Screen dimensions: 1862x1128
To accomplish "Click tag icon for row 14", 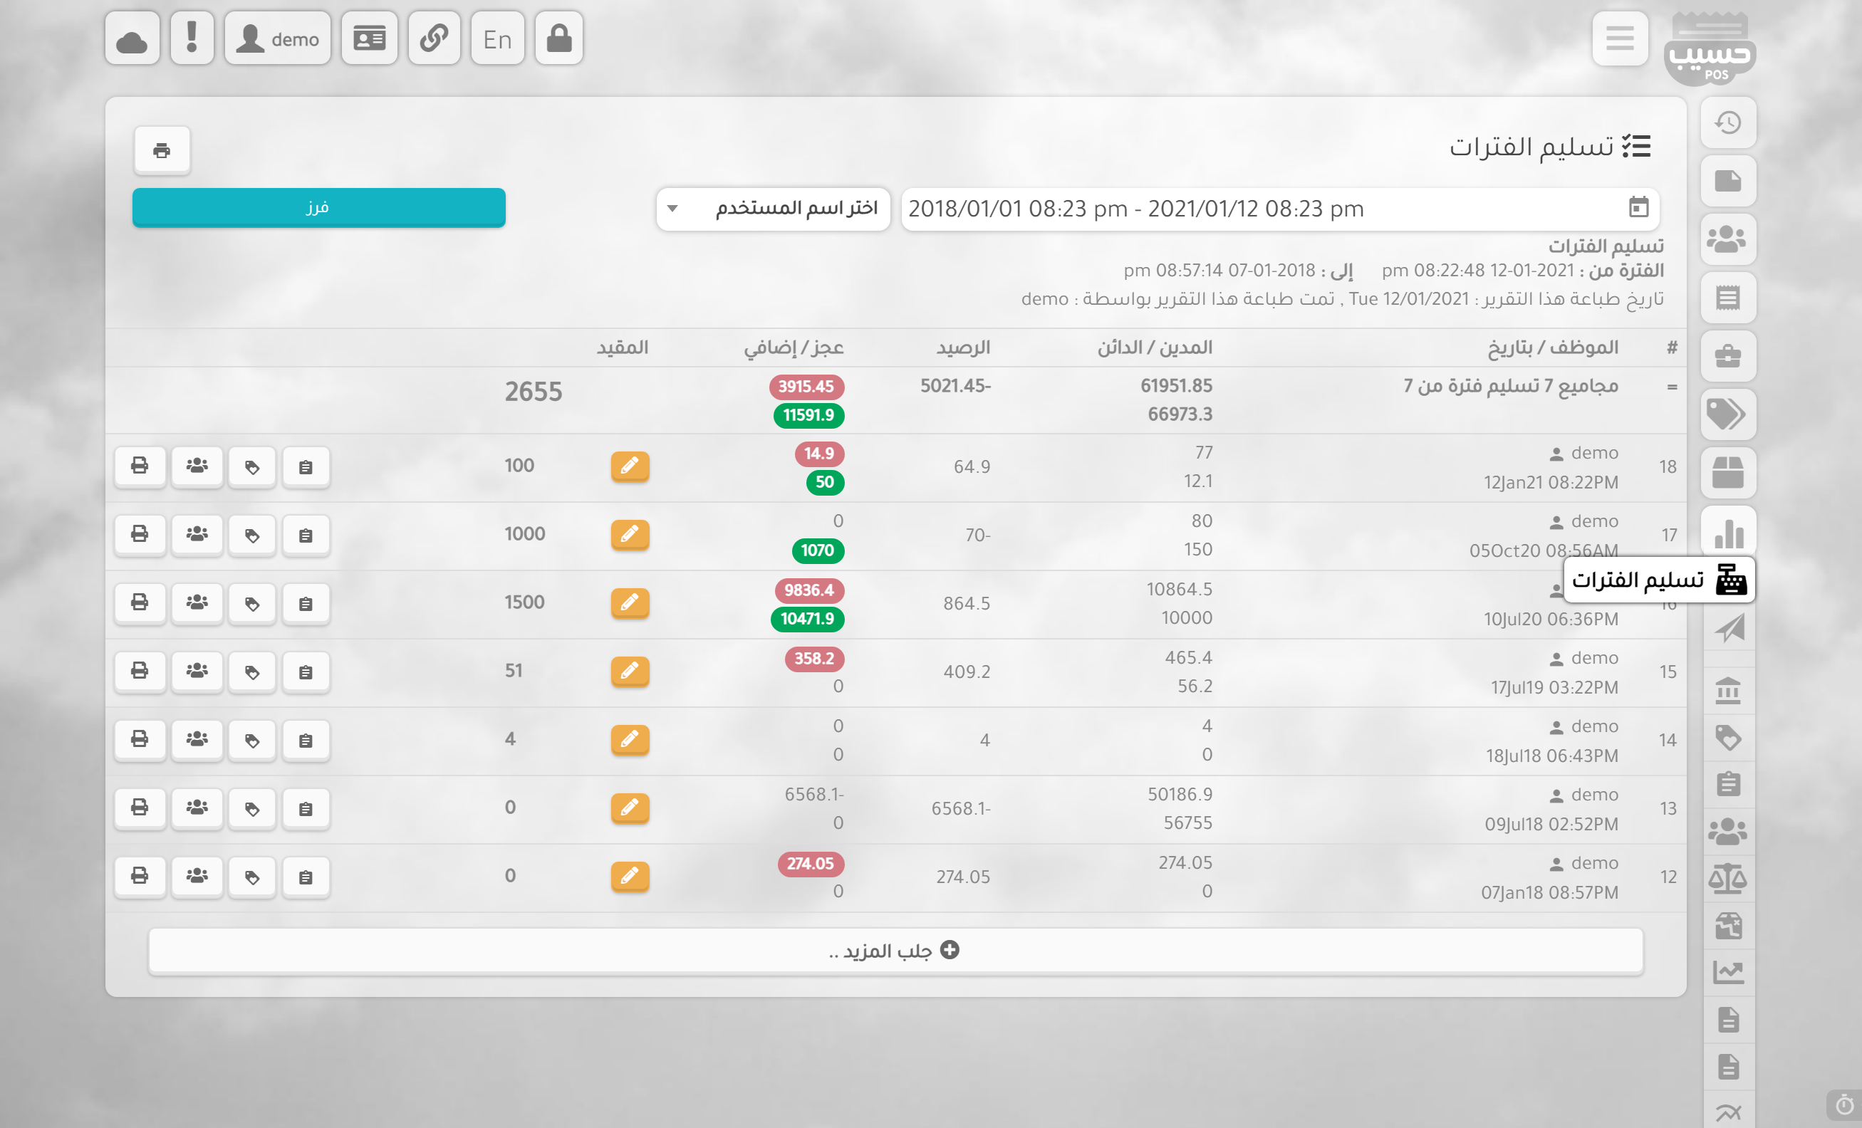I will pyautogui.click(x=252, y=740).
